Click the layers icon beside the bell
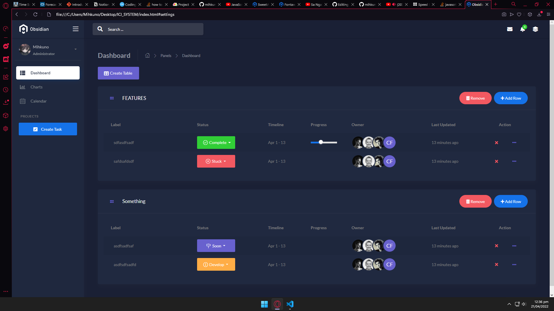The image size is (554, 311). pyautogui.click(x=536, y=29)
